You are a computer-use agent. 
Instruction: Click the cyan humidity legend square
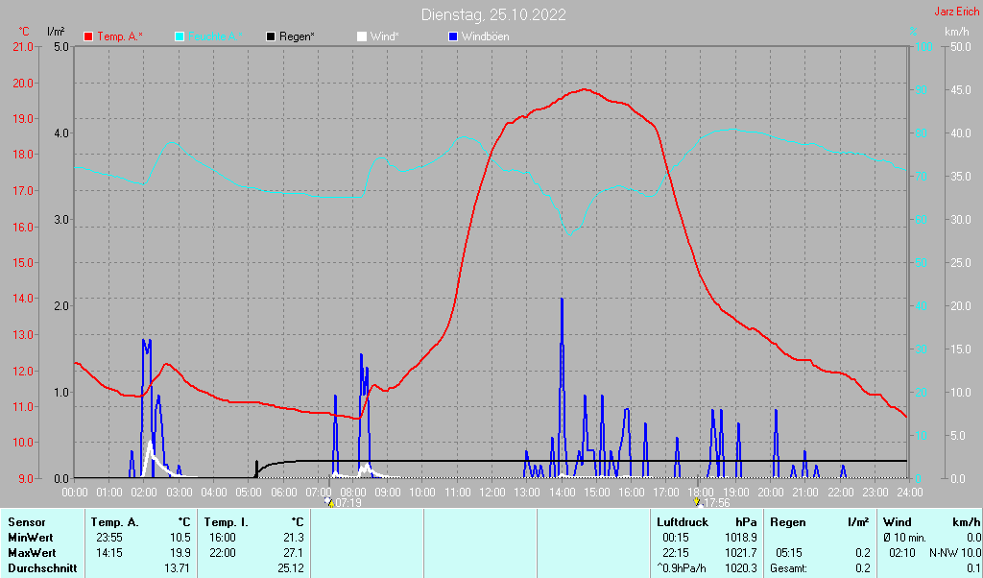tap(180, 36)
